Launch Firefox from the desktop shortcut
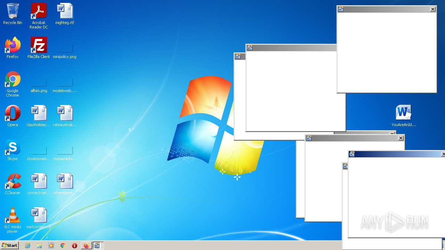The width and height of the screenshot is (445, 250). [13, 48]
